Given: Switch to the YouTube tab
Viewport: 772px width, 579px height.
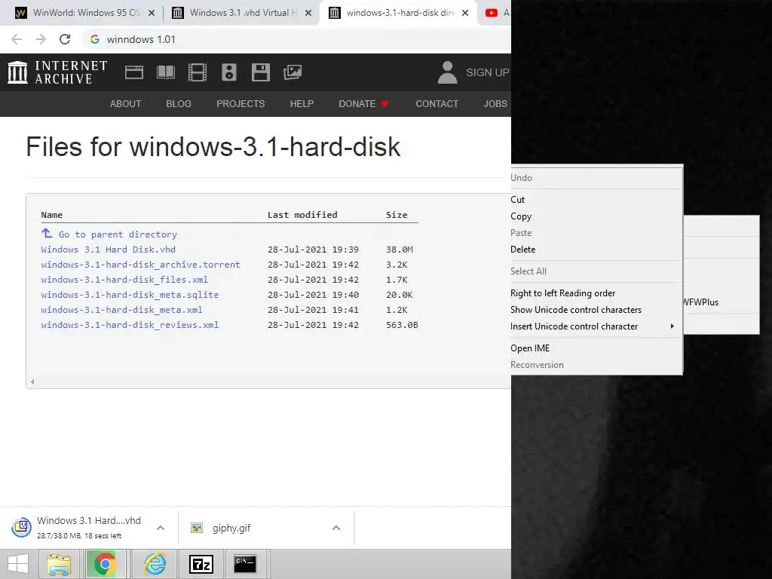Looking at the screenshot, I should click(496, 13).
